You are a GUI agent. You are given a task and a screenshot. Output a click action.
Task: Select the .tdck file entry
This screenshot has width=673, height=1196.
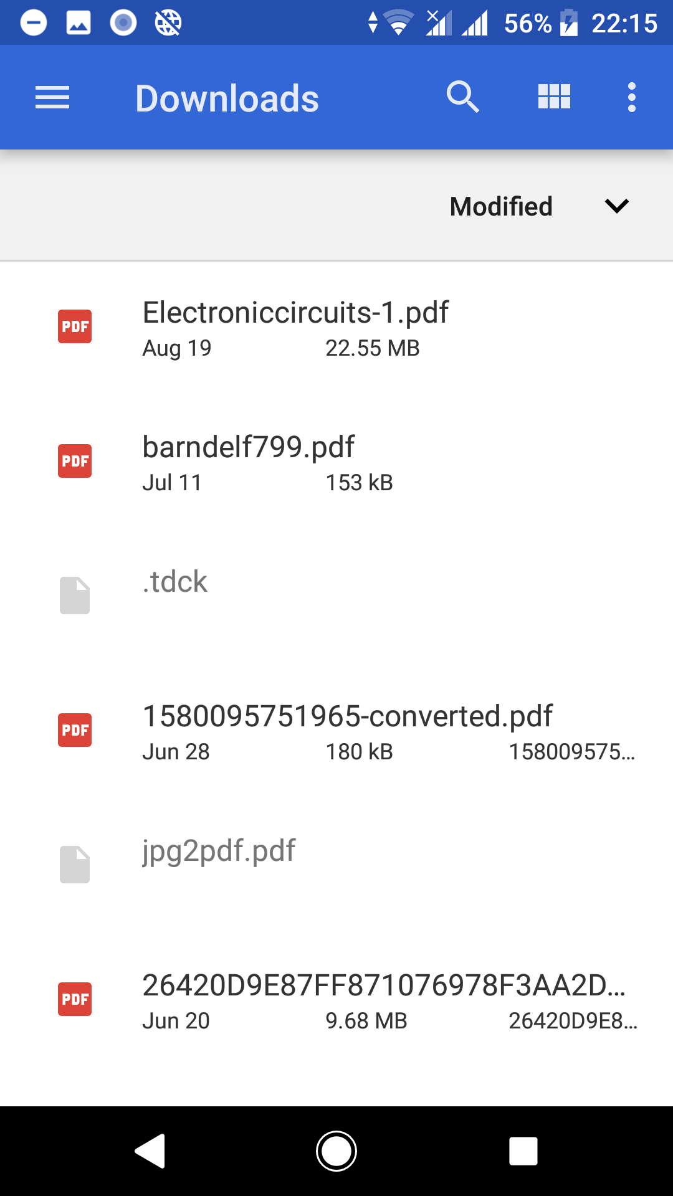pos(175,582)
